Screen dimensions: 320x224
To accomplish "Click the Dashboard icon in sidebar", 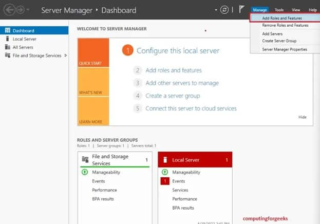I will (x=7, y=30).
